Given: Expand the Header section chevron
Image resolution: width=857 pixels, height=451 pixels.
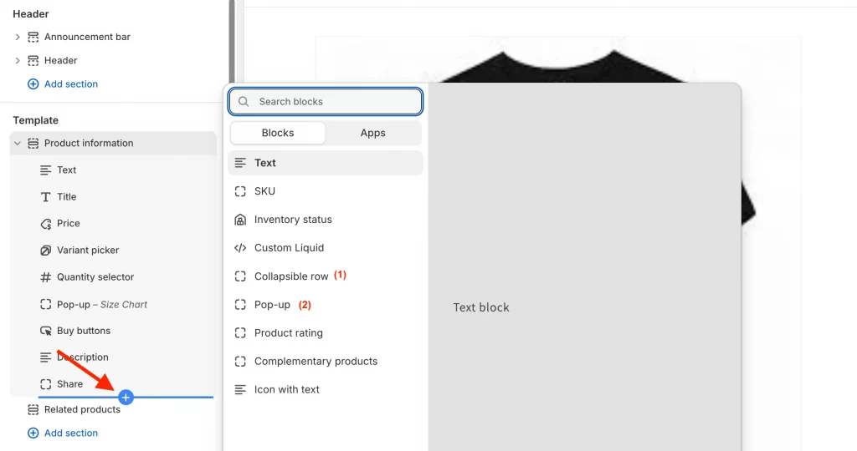Looking at the screenshot, I should pos(18,60).
